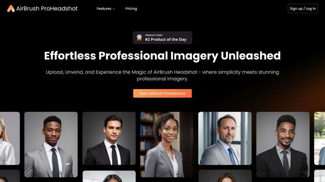Open the #2 Product of the Day badge
This screenshot has width=325, height=182.
pos(162,37)
